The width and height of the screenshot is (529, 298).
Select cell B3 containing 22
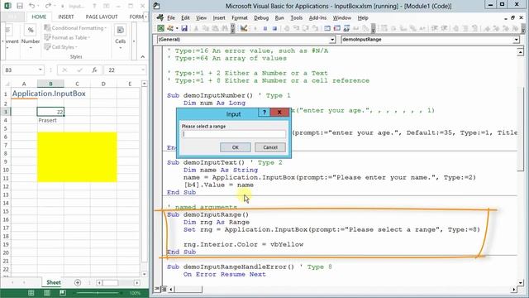tap(50, 112)
